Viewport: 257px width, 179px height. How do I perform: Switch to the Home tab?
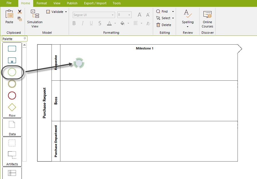tap(25, 3)
